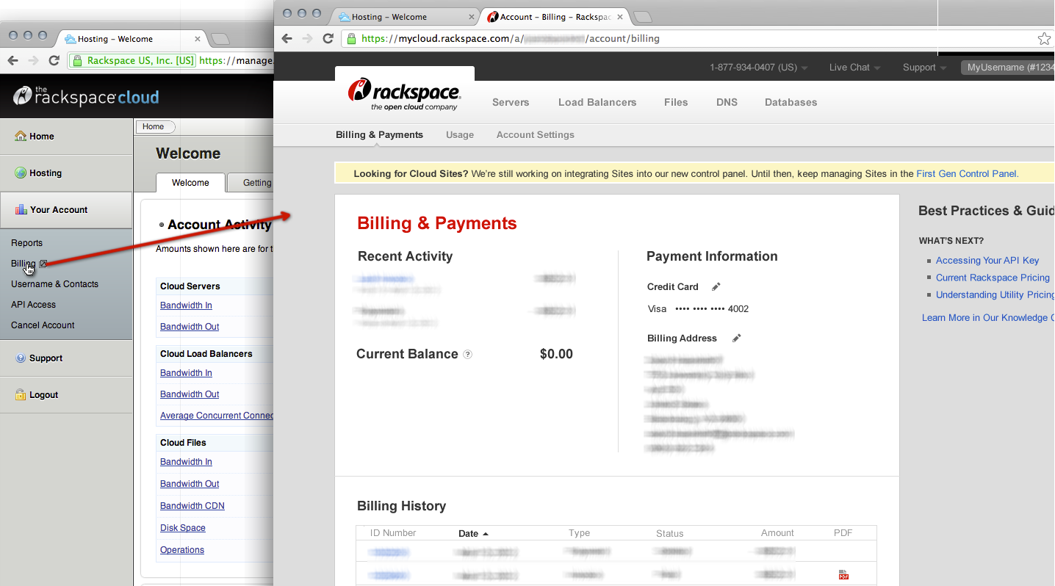Viewport: 1055px width, 586px height.
Task: Select the Billing & Payments subtab
Action: pos(379,135)
